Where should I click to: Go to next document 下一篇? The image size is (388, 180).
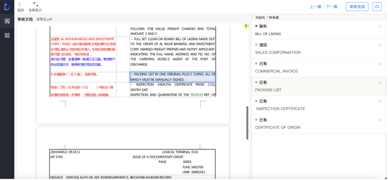point(332,7)
